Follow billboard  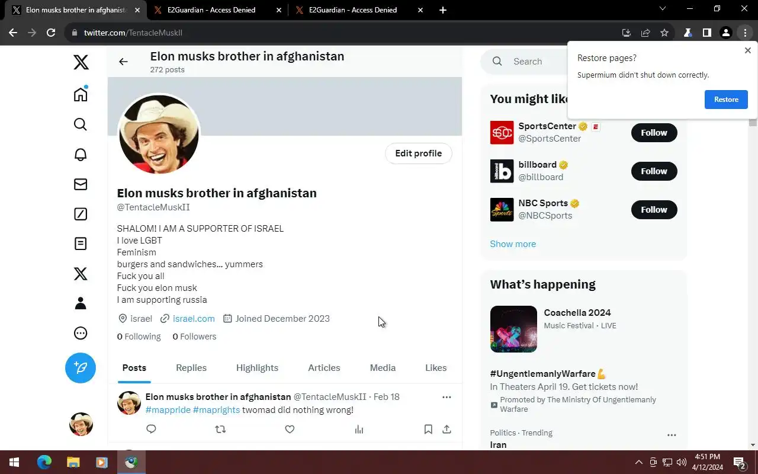(x=654, y=171)
